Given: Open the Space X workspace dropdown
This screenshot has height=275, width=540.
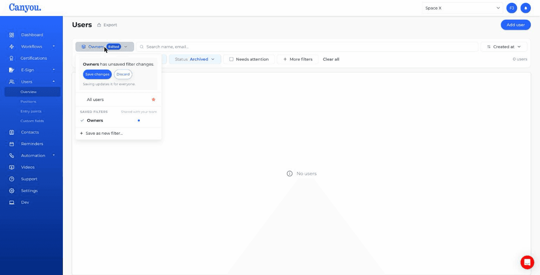Looking at the screenshot, I should 462,8.
